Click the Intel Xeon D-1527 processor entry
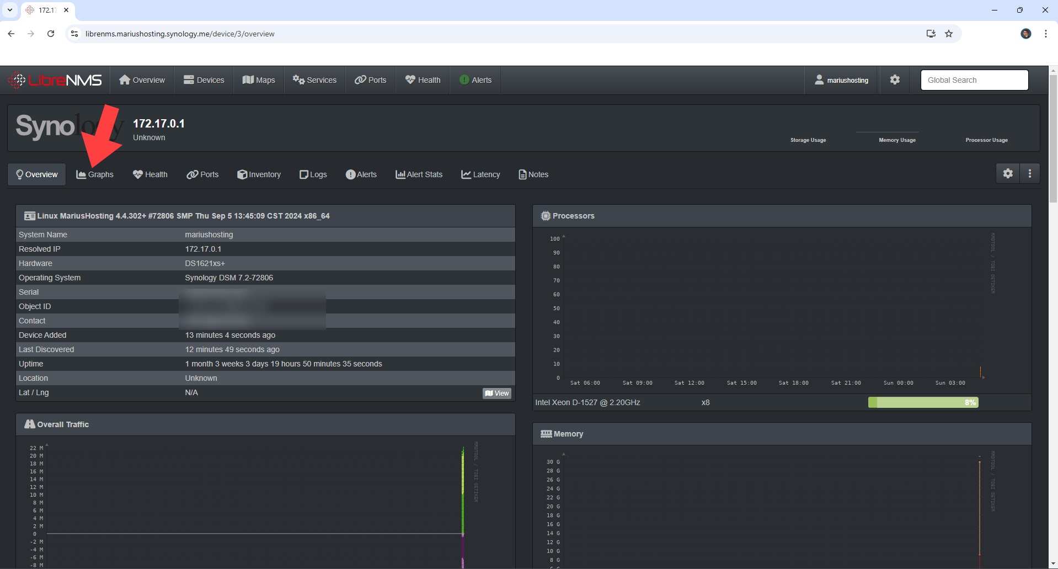This screenshot has width=1058, height=569. click(x=587, y=402)
